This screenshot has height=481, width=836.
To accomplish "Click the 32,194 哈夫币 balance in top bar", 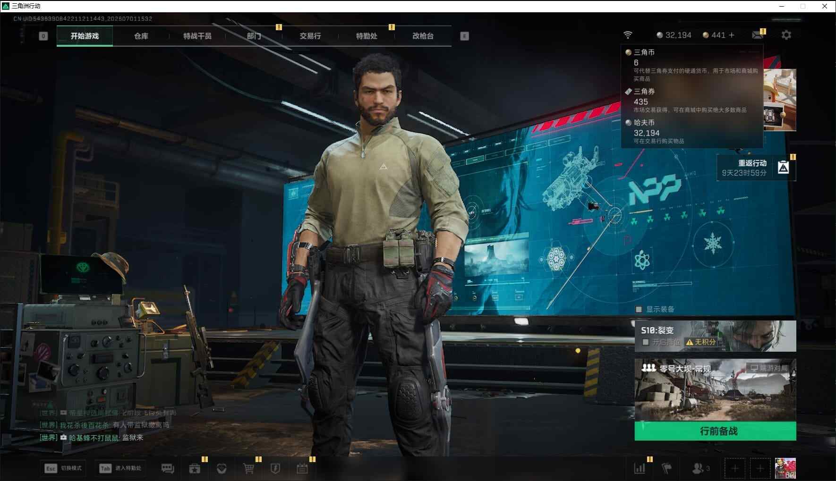I will [674, 35].
